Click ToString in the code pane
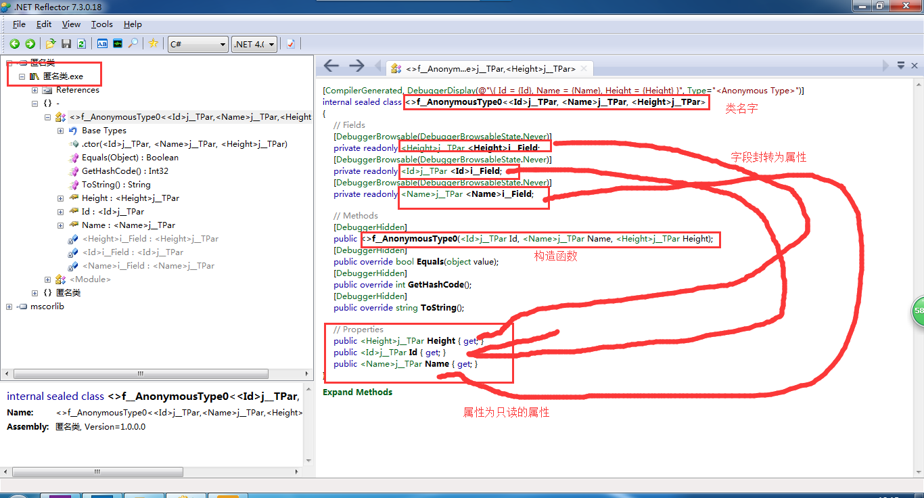This screenshot has width=924, height=498. click(x=439, y=308)
